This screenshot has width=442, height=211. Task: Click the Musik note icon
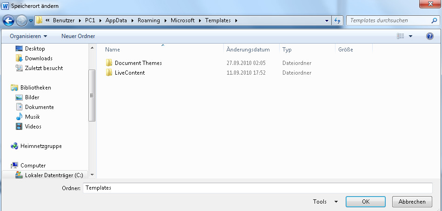(x=19, y=117)
